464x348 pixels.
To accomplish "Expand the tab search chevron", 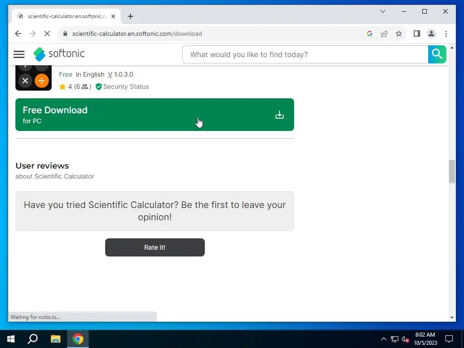I will click(x=383, y=11).
